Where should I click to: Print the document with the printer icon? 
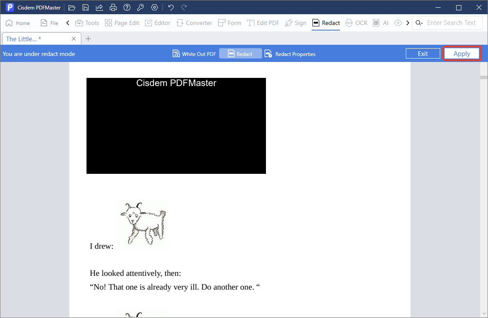tap(113, 7)
